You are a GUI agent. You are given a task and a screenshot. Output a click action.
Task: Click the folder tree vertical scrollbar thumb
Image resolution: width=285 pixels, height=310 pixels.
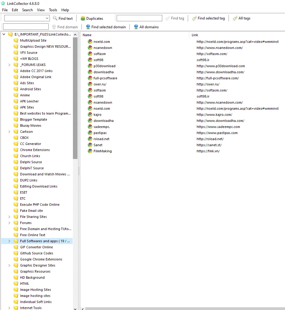tap(75, 98)
